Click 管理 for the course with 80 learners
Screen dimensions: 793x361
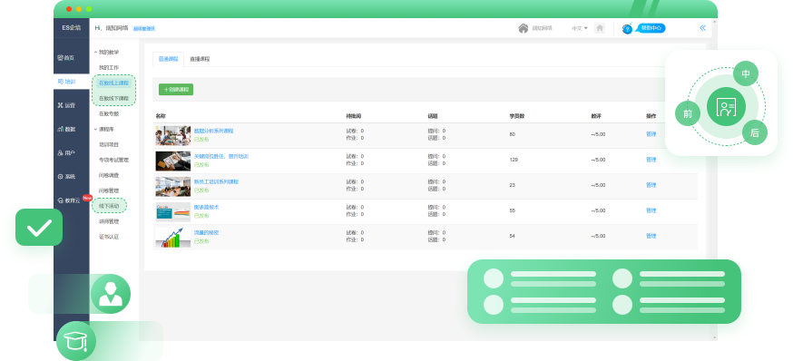pos(651,134)
